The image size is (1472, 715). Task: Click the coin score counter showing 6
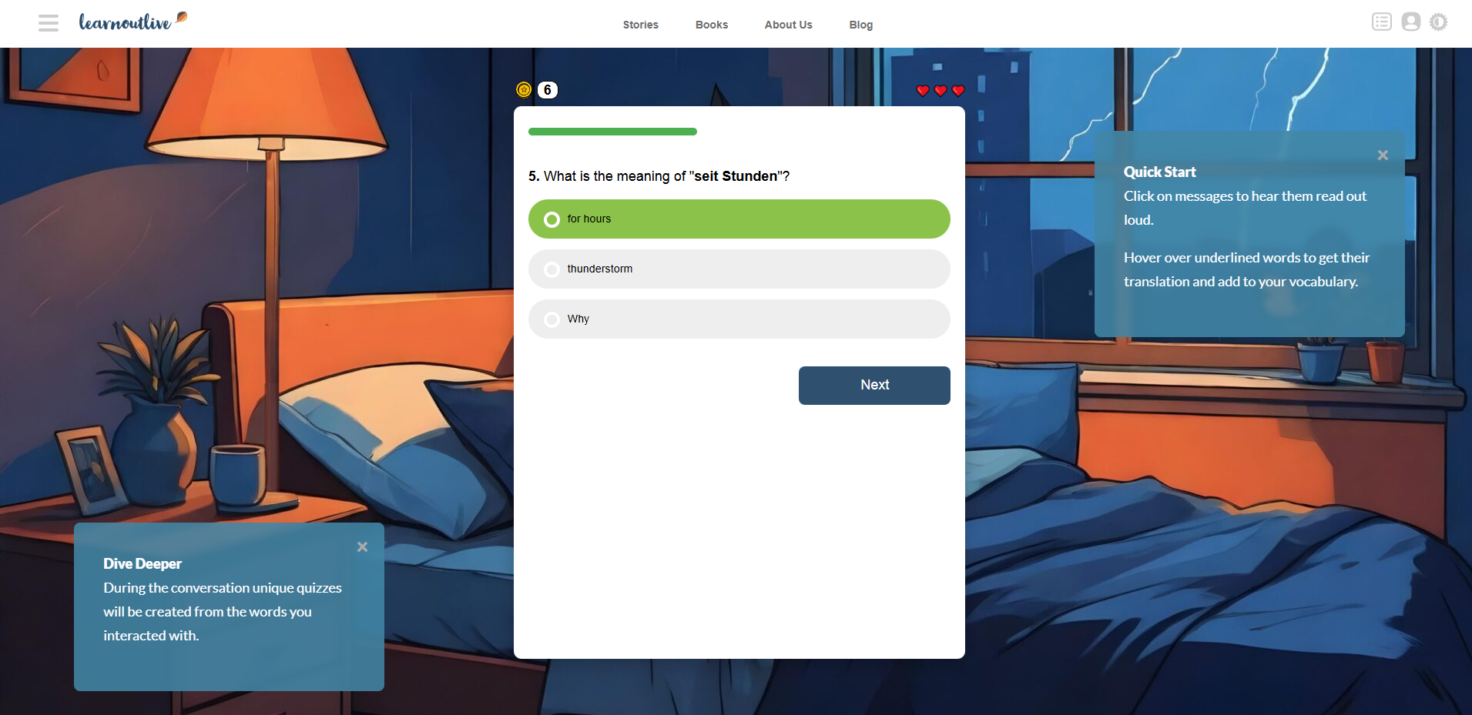coord(548,90)
